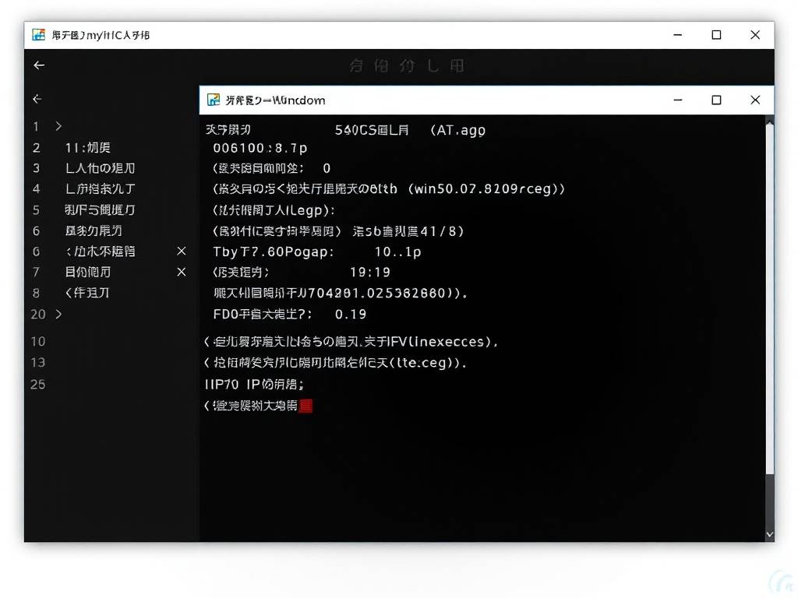This screenshot has width=798, height=598.
Task: Maximize the inner terminal window
Action: 716,100
